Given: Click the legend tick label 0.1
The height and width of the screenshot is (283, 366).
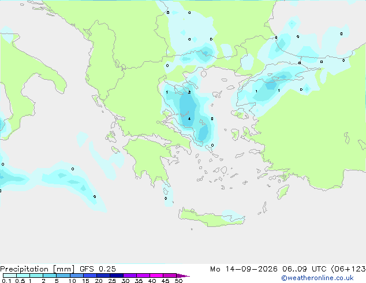Looking at the screenshot, I should click(x=6, y=281).
